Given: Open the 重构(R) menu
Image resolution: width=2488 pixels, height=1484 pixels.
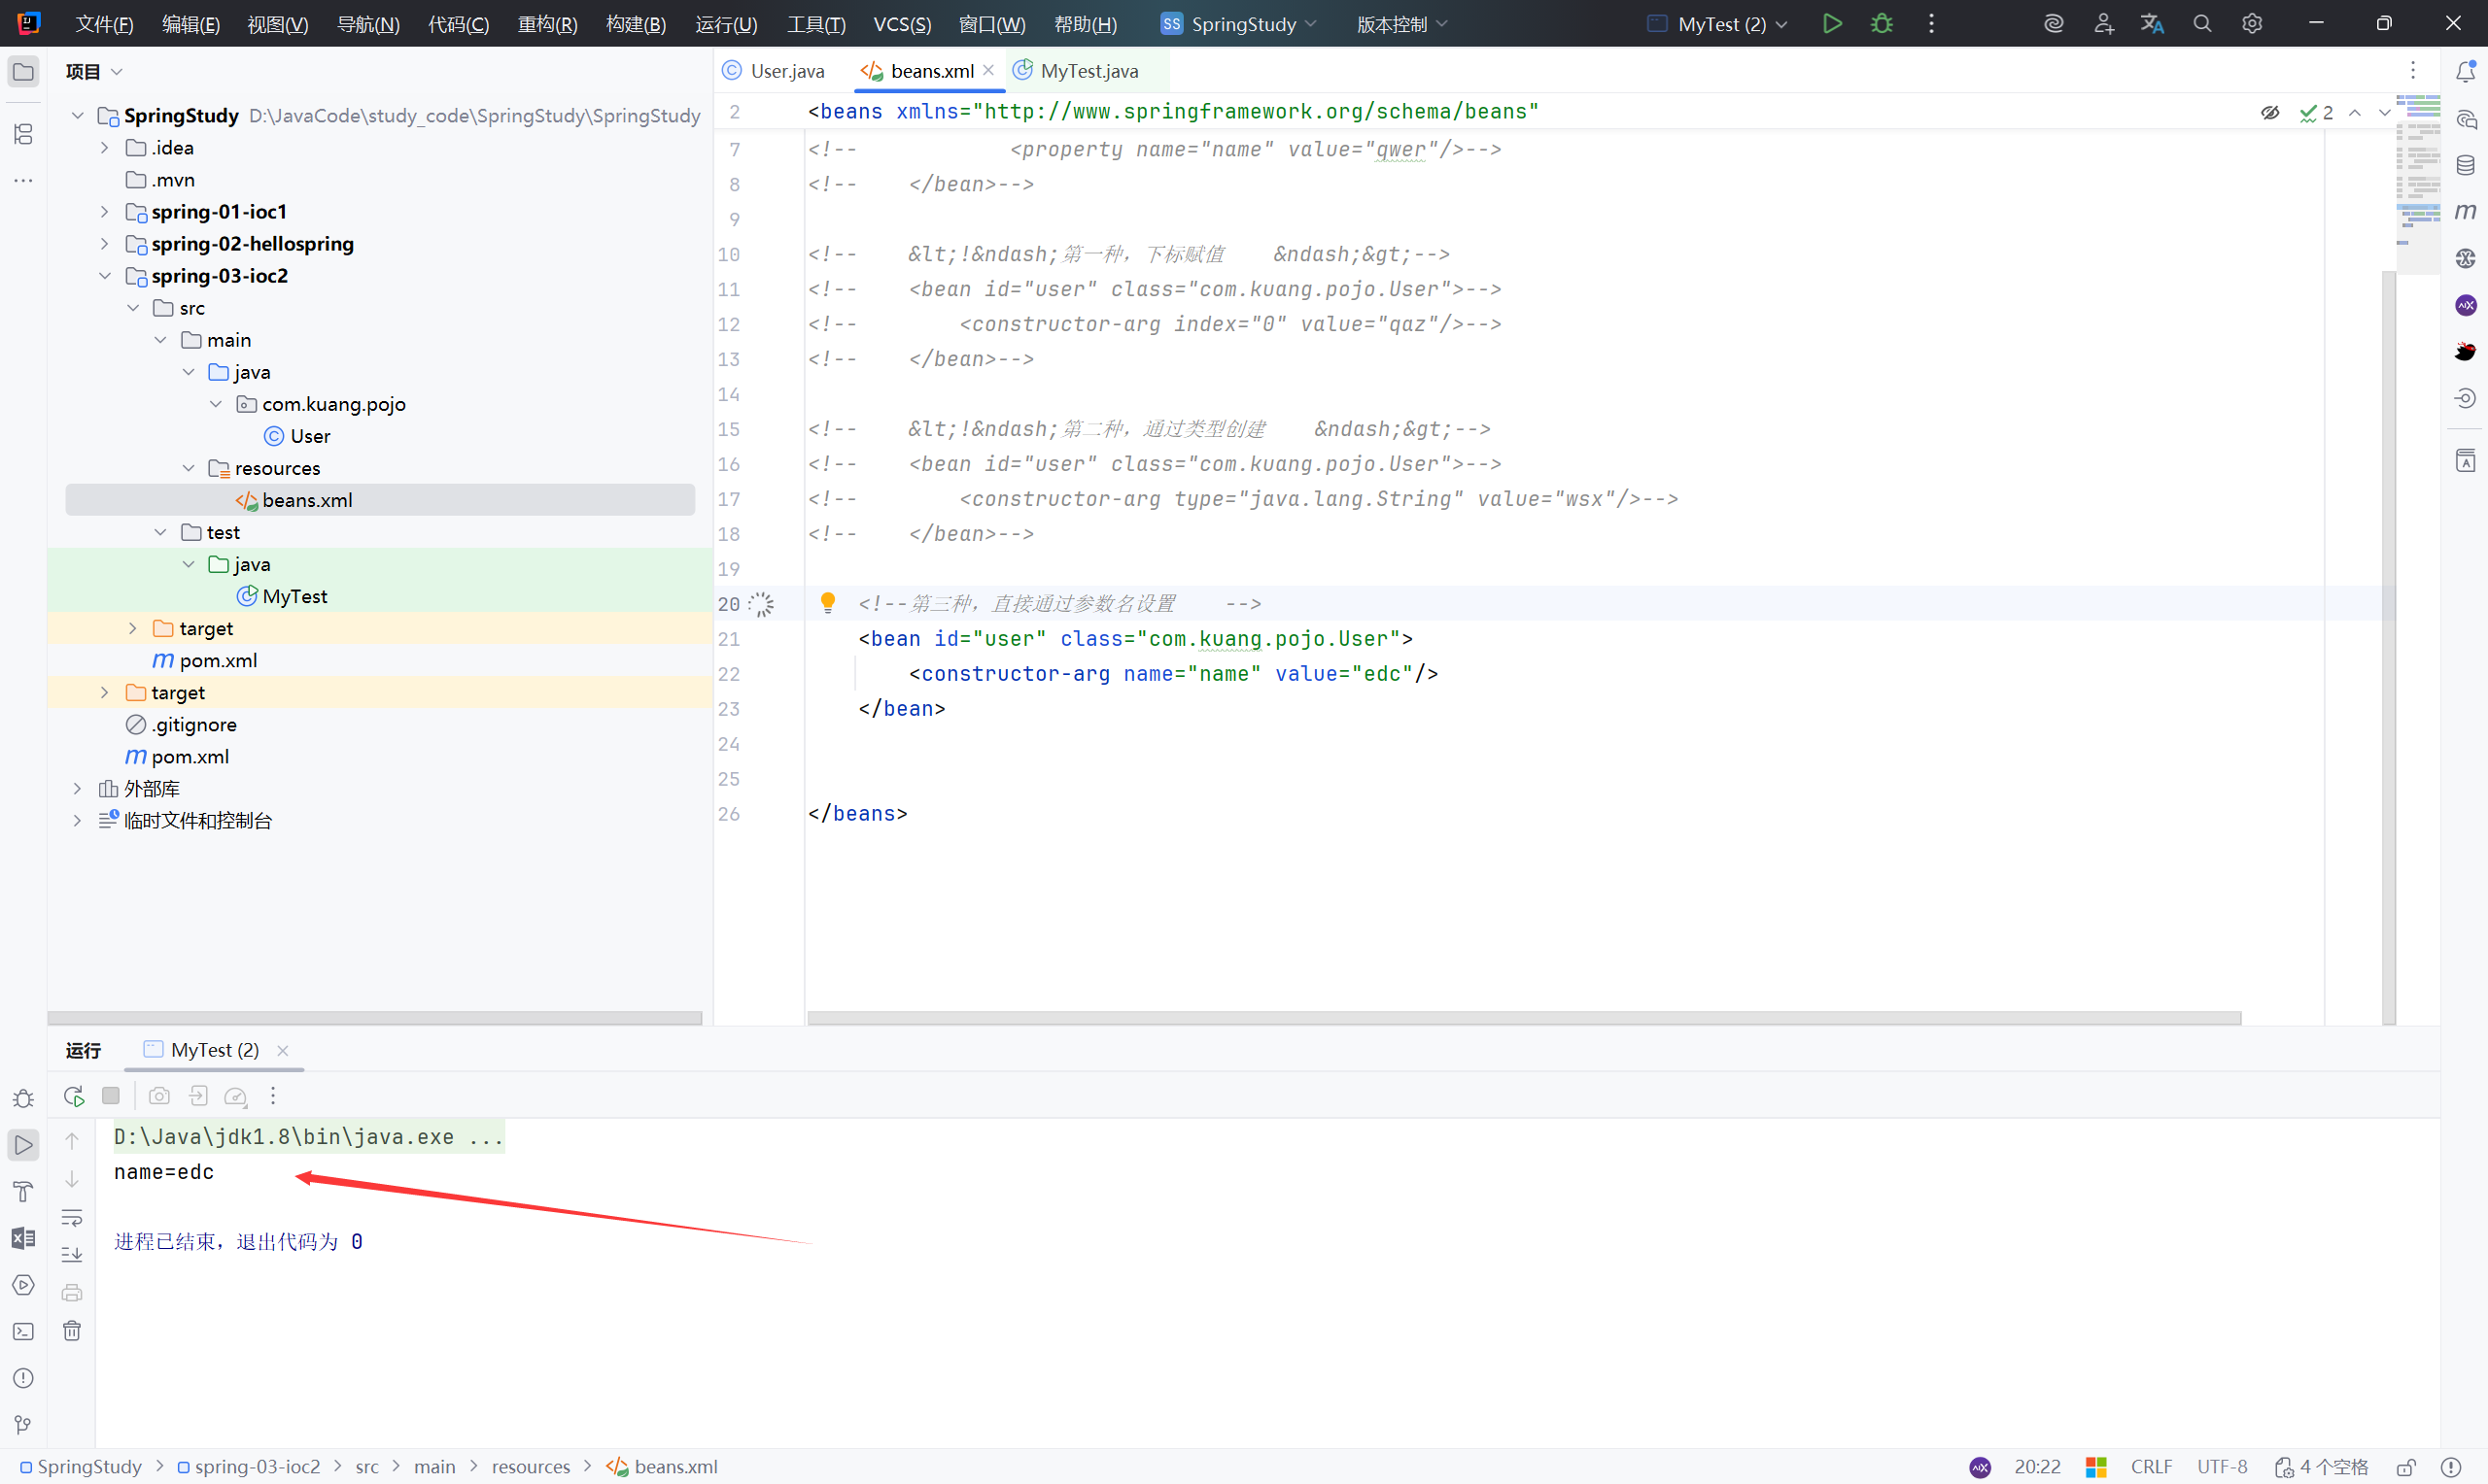Looking at the screenshot, I should click(546, 24).
